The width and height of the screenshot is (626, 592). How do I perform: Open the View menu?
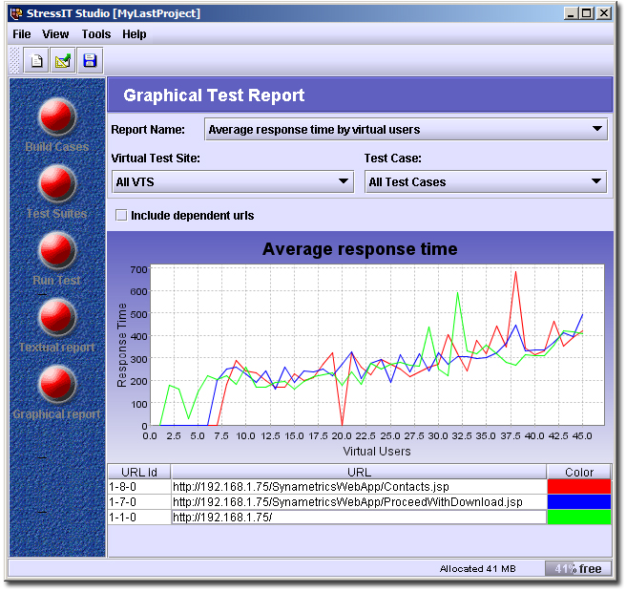[55, 34]
